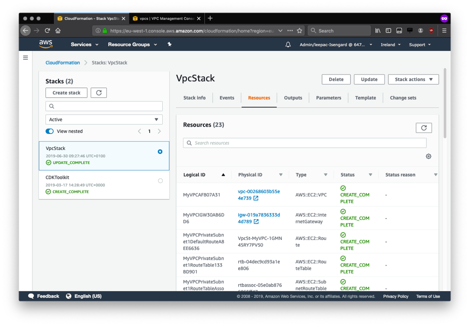The width and height of the screenshot is (469, 325).
Task: Click the stacks search field
Action: (104, 106)
